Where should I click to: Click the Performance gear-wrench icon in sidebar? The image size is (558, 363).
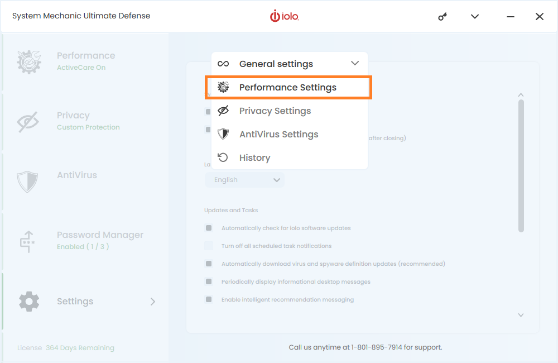[29, 62]
